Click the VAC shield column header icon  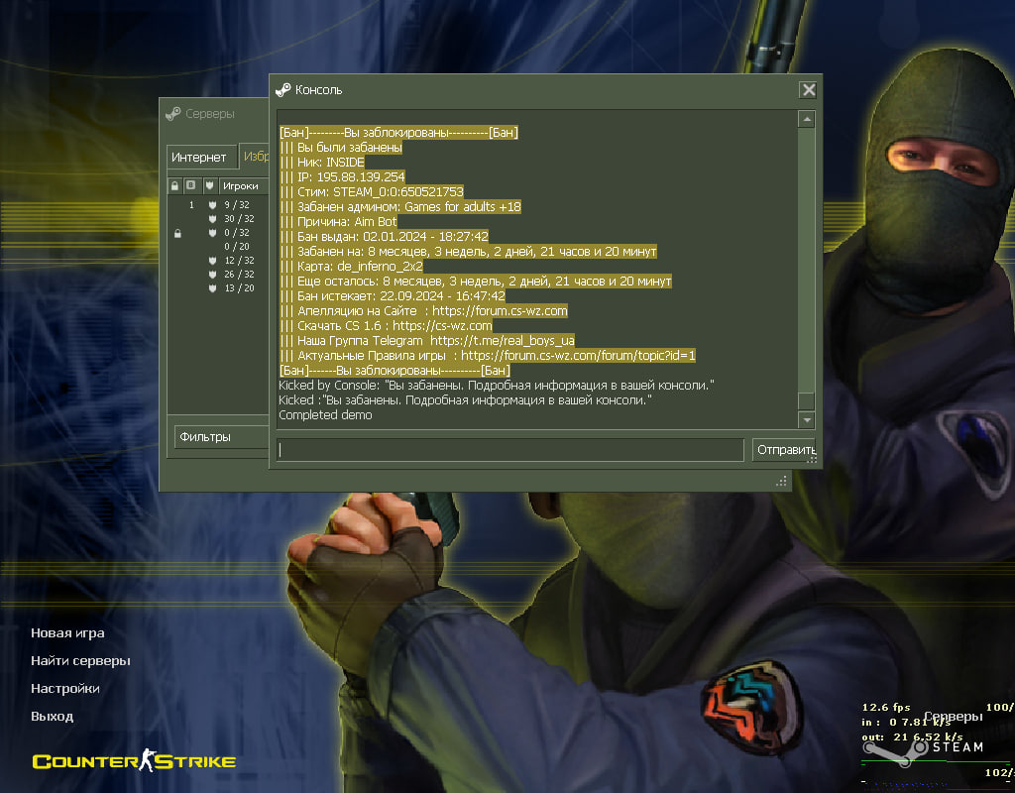(209, 185)
